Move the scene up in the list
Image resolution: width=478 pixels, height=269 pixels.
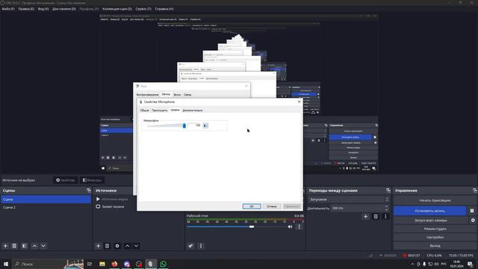click(34, 246)
